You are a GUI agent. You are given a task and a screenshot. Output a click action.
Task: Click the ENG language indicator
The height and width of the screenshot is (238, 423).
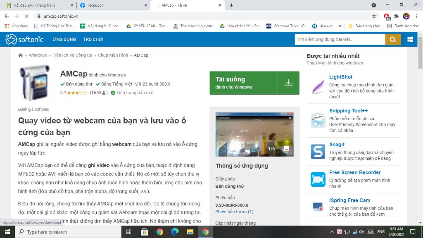coord(381,232)
